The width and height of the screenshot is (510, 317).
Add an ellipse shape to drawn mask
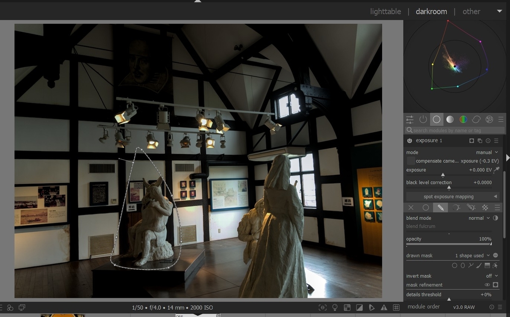462,266
